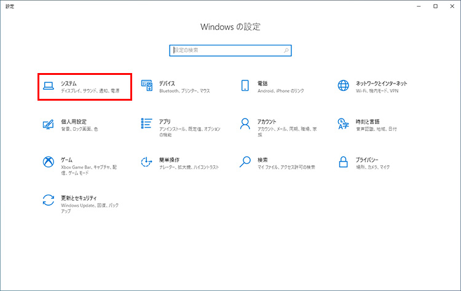Open the Network and Internet globe icon
461x291 pixels.
[x=344, y=86]
